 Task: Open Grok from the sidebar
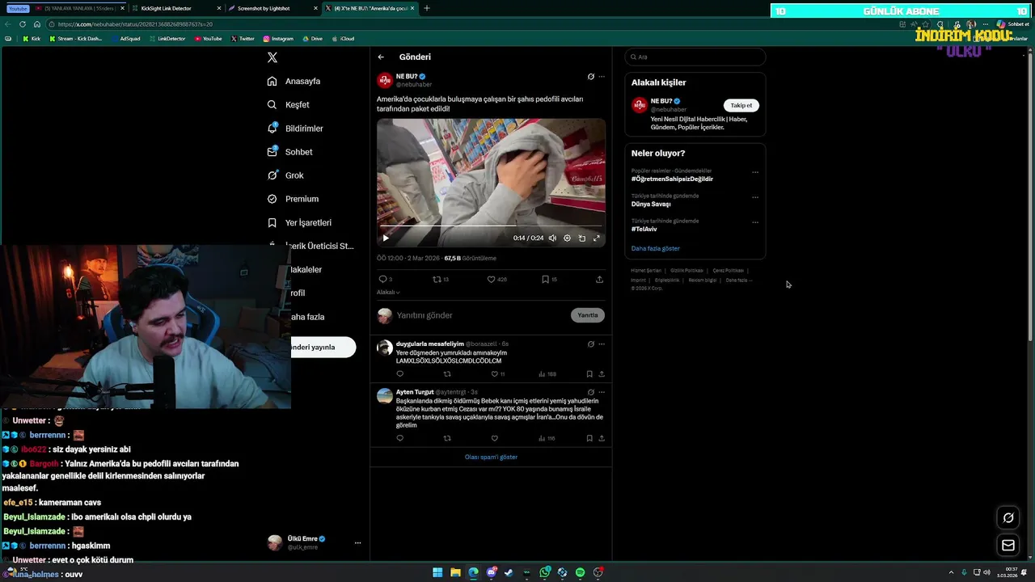[285, 175]
